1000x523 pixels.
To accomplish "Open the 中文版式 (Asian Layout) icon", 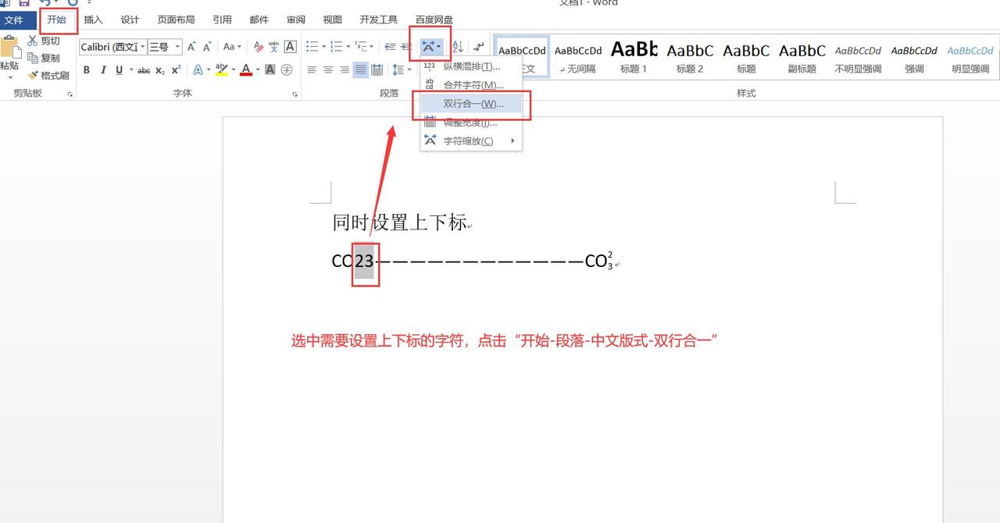I will pos(428,46).
